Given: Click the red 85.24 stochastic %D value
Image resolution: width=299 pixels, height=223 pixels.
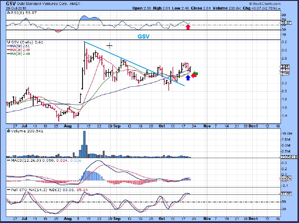Looking at the screenshot, I should click(x=82, y=190).
